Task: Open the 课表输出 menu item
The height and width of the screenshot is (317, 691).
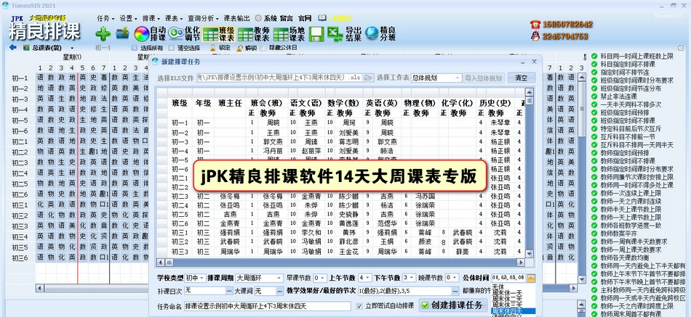Action: [x=236, y=18]
